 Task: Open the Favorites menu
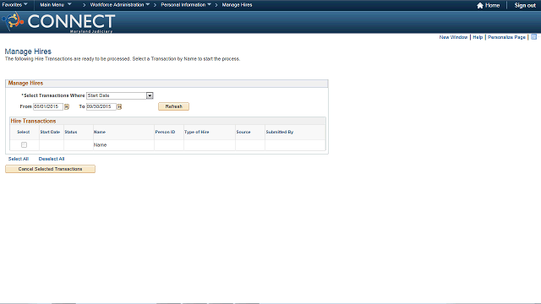(15, 5)
